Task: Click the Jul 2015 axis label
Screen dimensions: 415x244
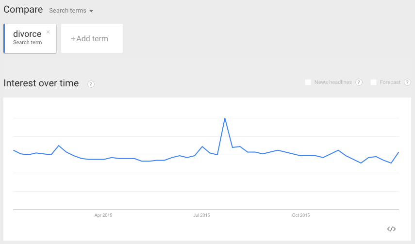Action: click(202, 215)
